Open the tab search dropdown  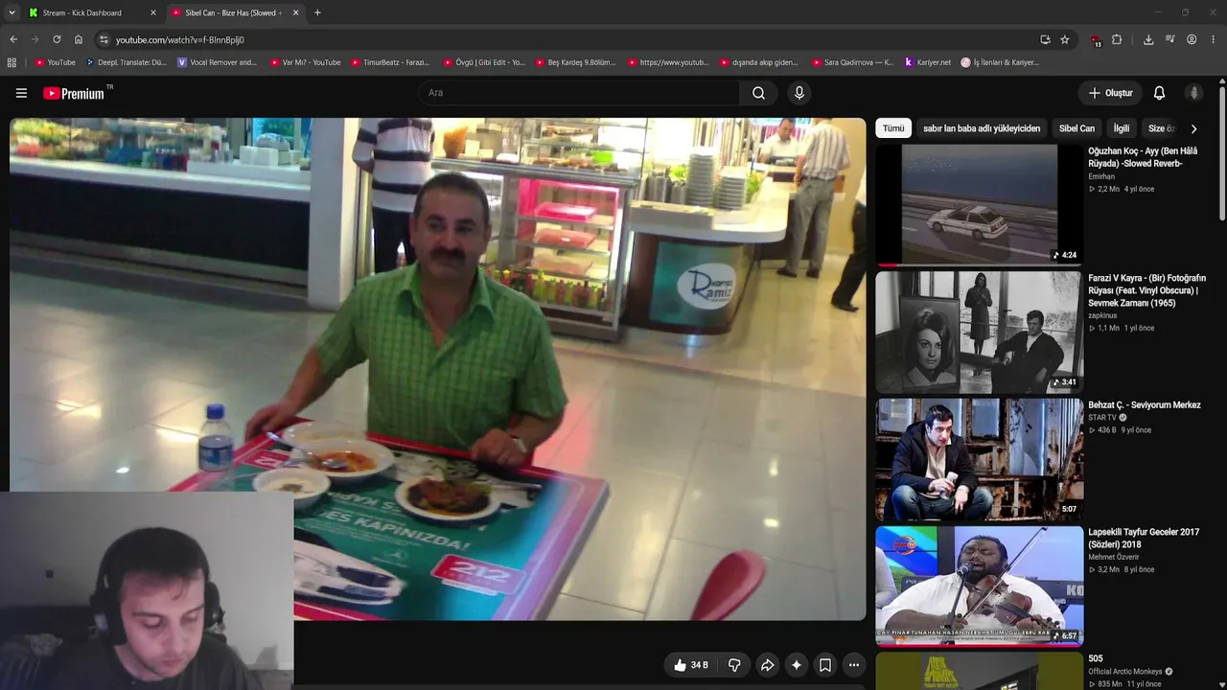[12, 12]
